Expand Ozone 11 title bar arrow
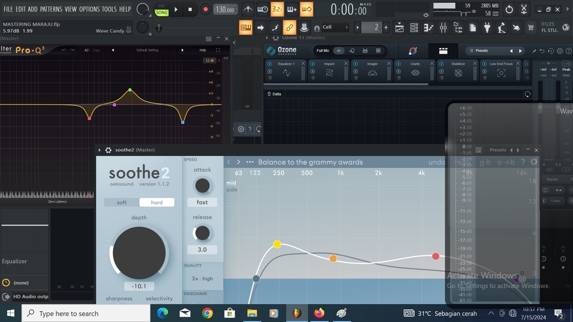 267,38
